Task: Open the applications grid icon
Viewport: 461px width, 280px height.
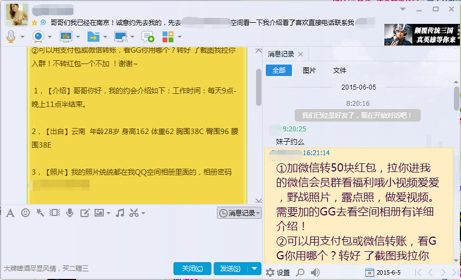Action: pyautogui.click(x=168, y=37)
